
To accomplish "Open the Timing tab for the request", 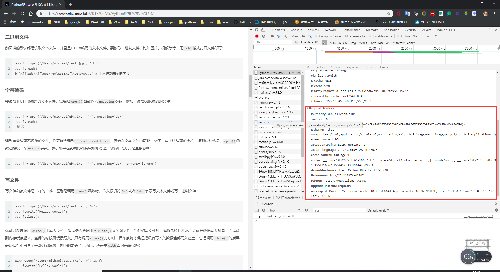I will (x=384, y=67).
